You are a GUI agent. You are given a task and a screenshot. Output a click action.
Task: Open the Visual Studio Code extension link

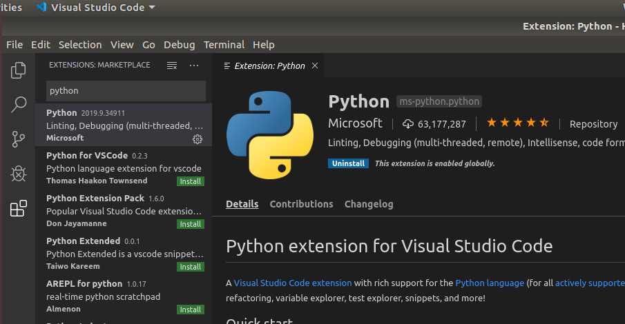293,283
